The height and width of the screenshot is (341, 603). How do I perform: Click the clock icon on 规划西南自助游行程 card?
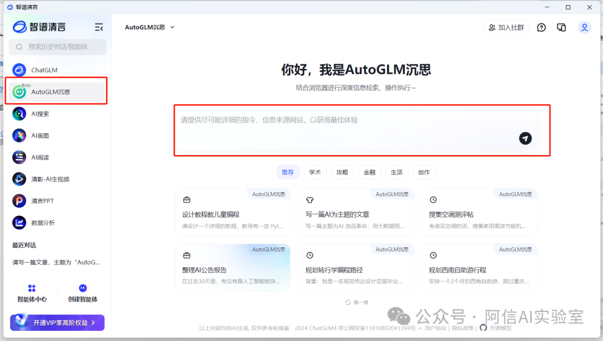point(433,255)
